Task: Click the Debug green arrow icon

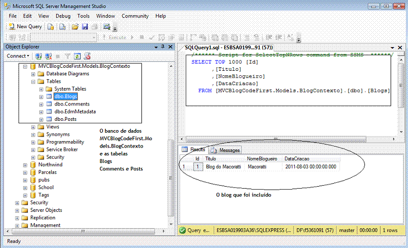Action: pos(133,38)
